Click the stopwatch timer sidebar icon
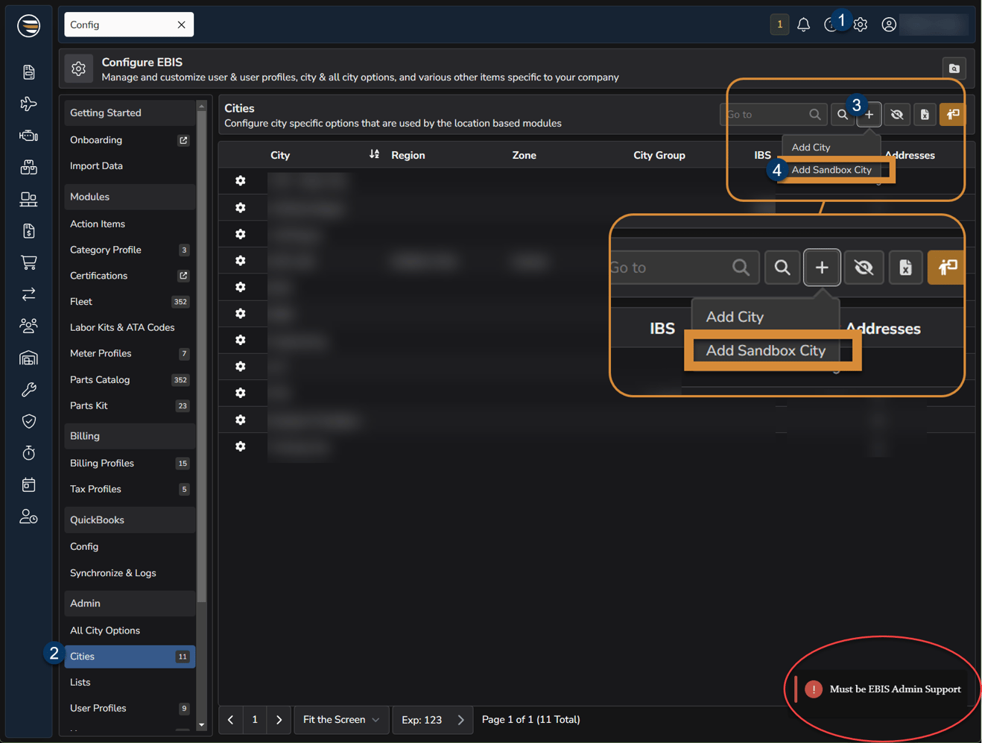The image size is (982, 743). click(28, 453)
